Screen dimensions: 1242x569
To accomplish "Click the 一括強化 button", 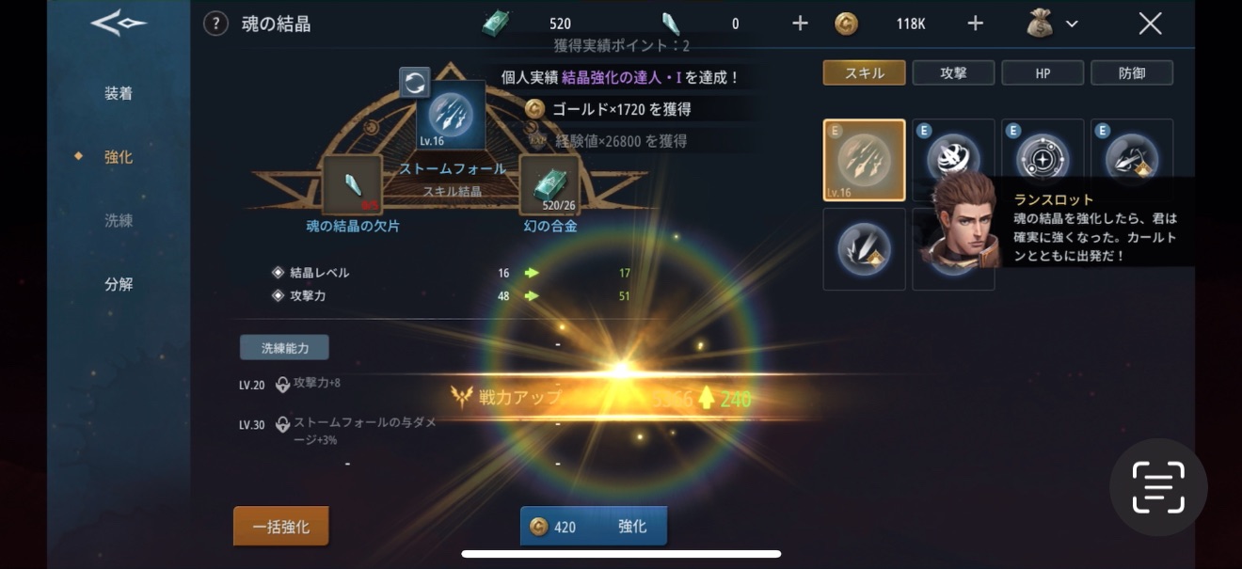I will pyautogui.click(x=281, y=527).
